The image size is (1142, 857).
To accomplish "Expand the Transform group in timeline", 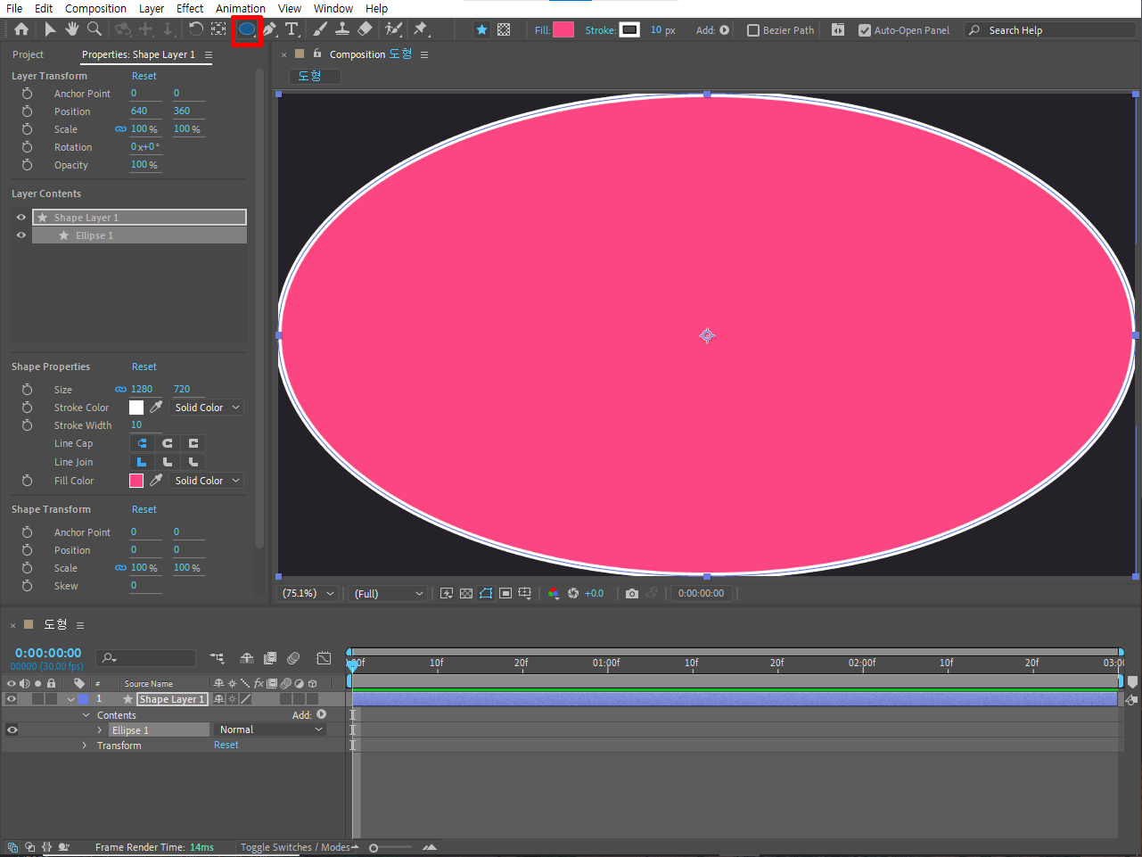I will point(85,746).
